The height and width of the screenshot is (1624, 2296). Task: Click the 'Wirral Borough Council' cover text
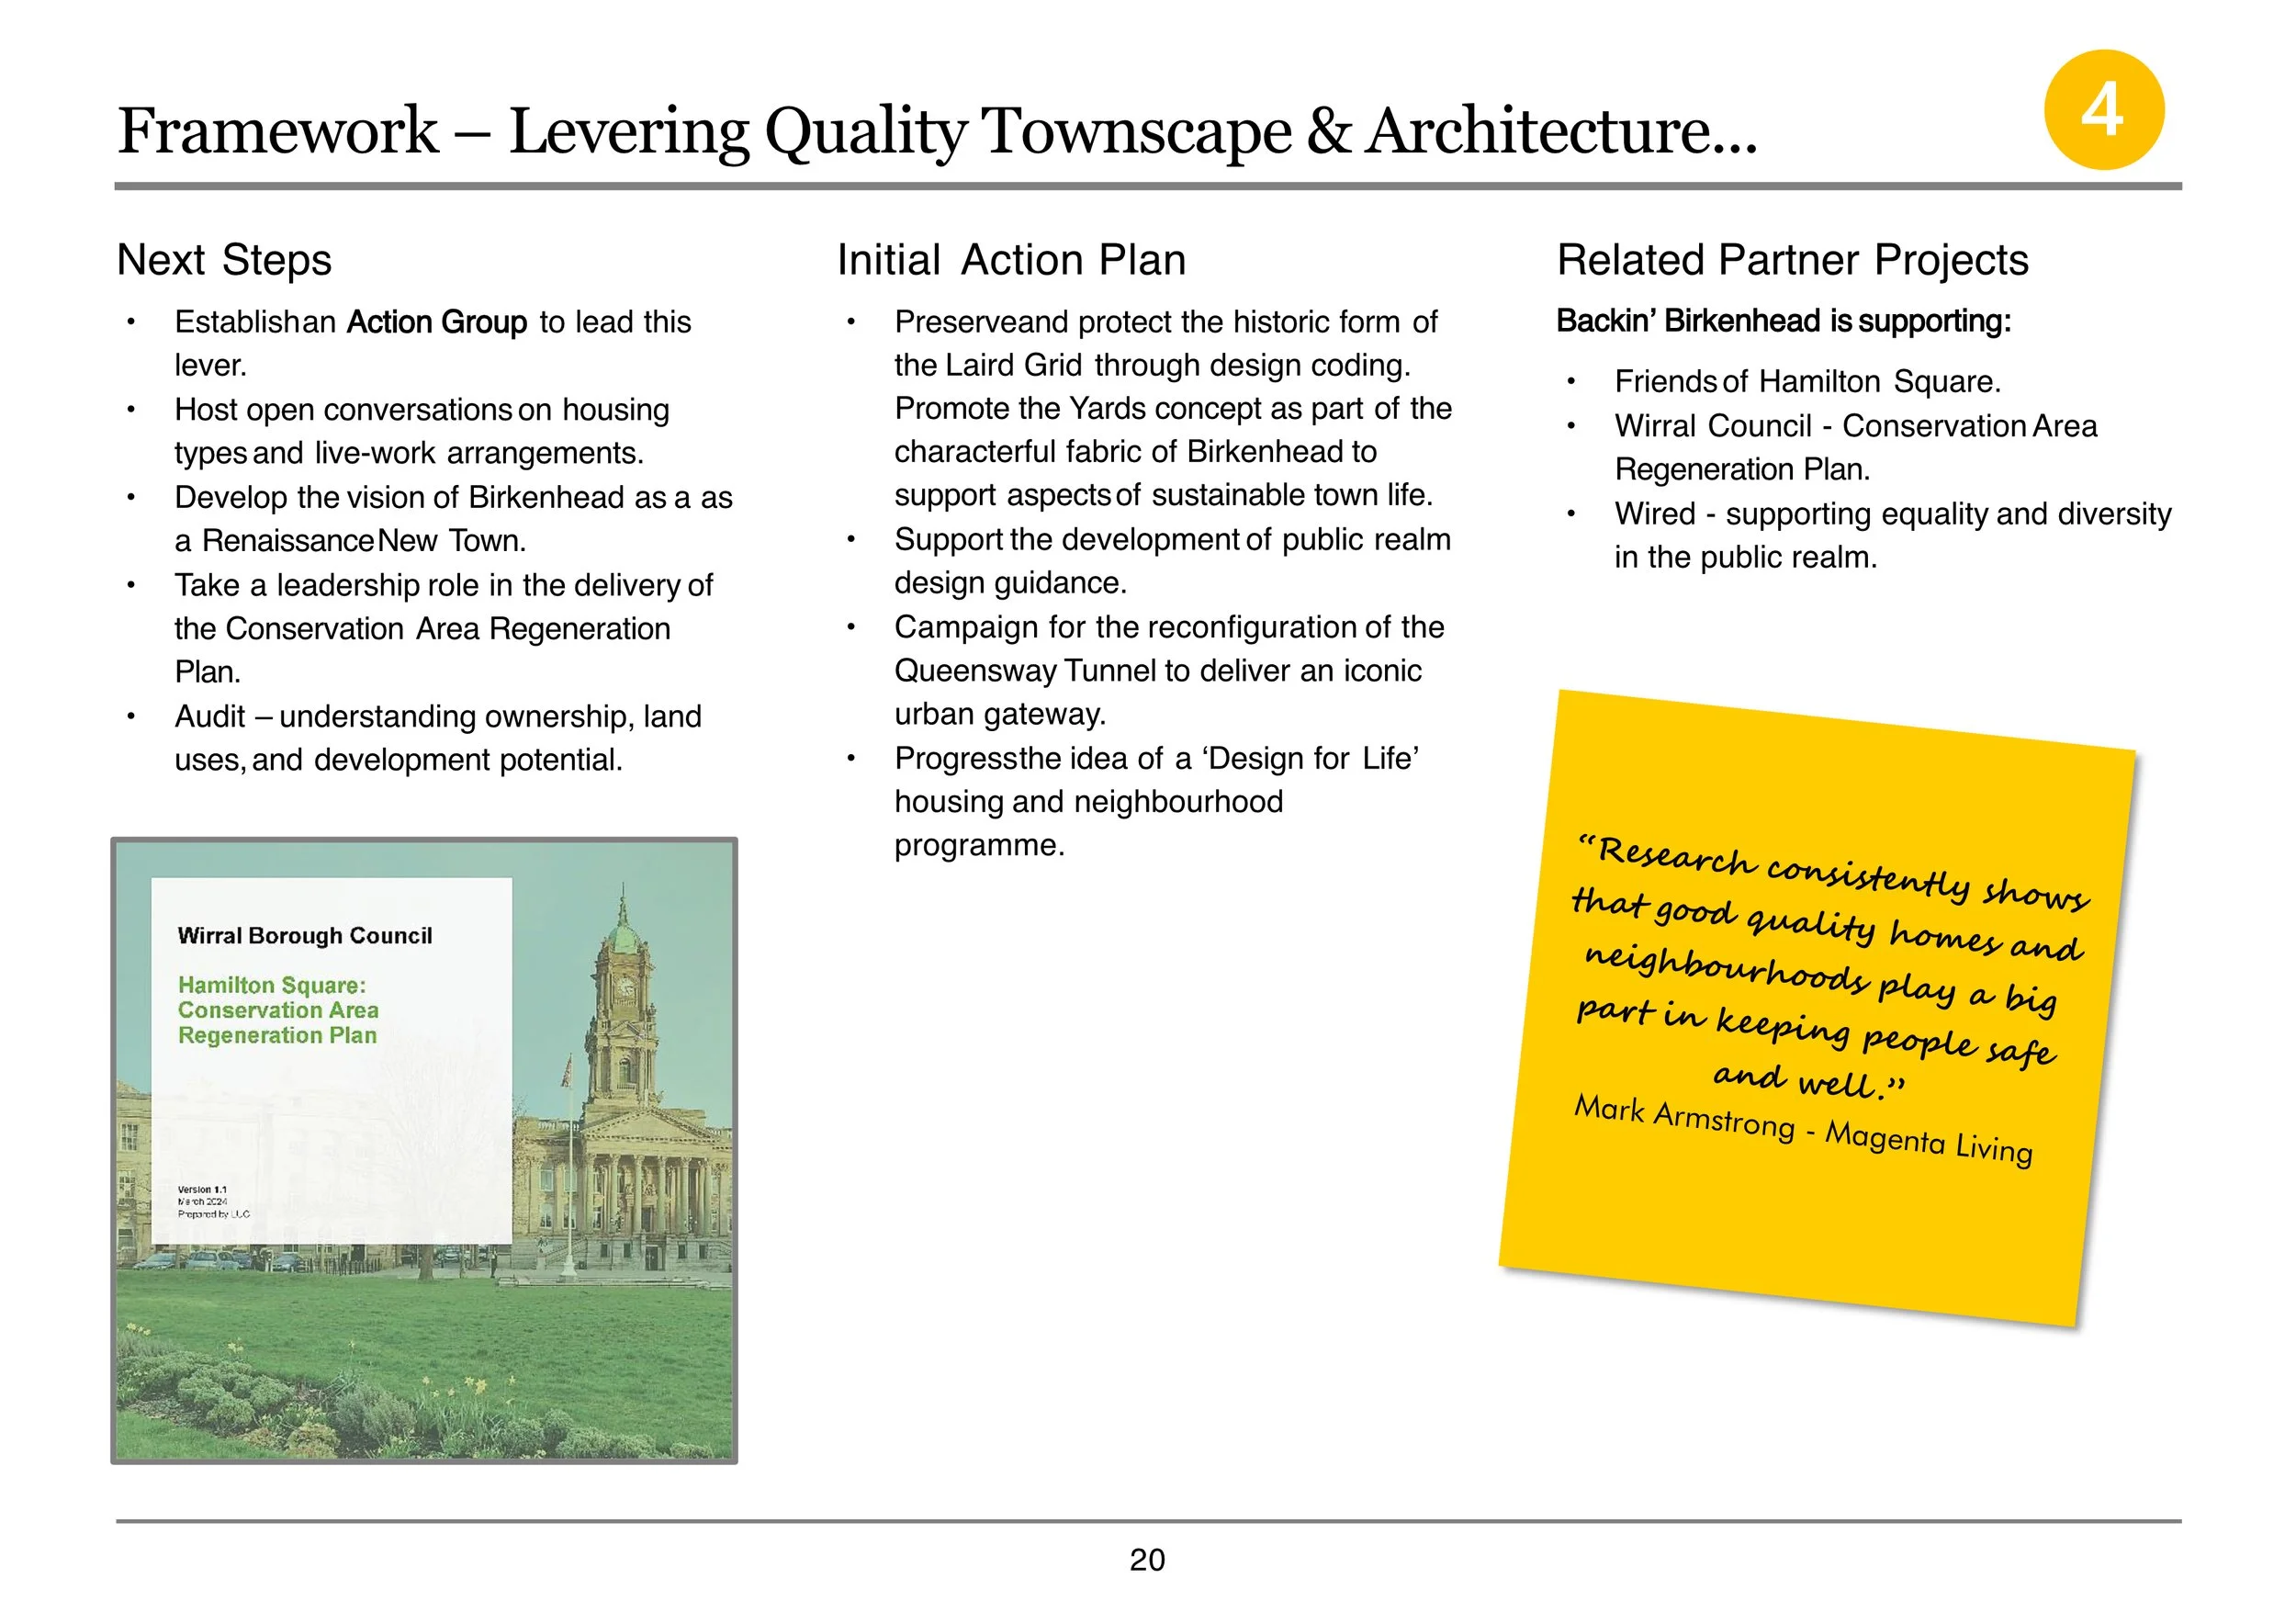point(306,936)
